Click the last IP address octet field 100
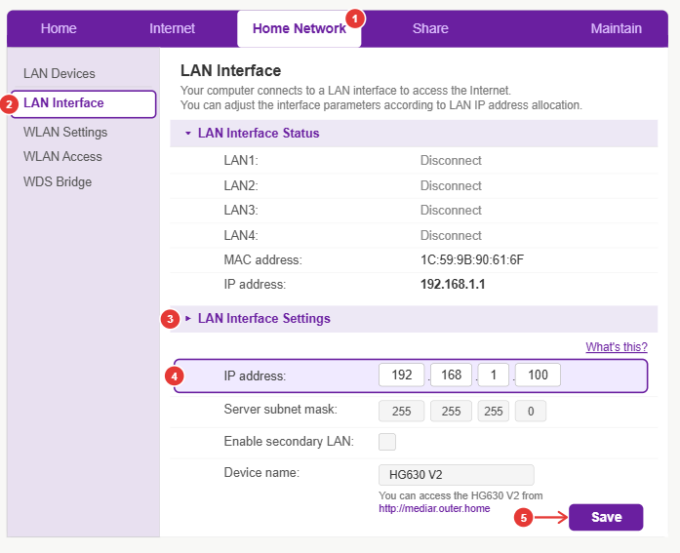680x553 pixels. click(x=538, y=375)
